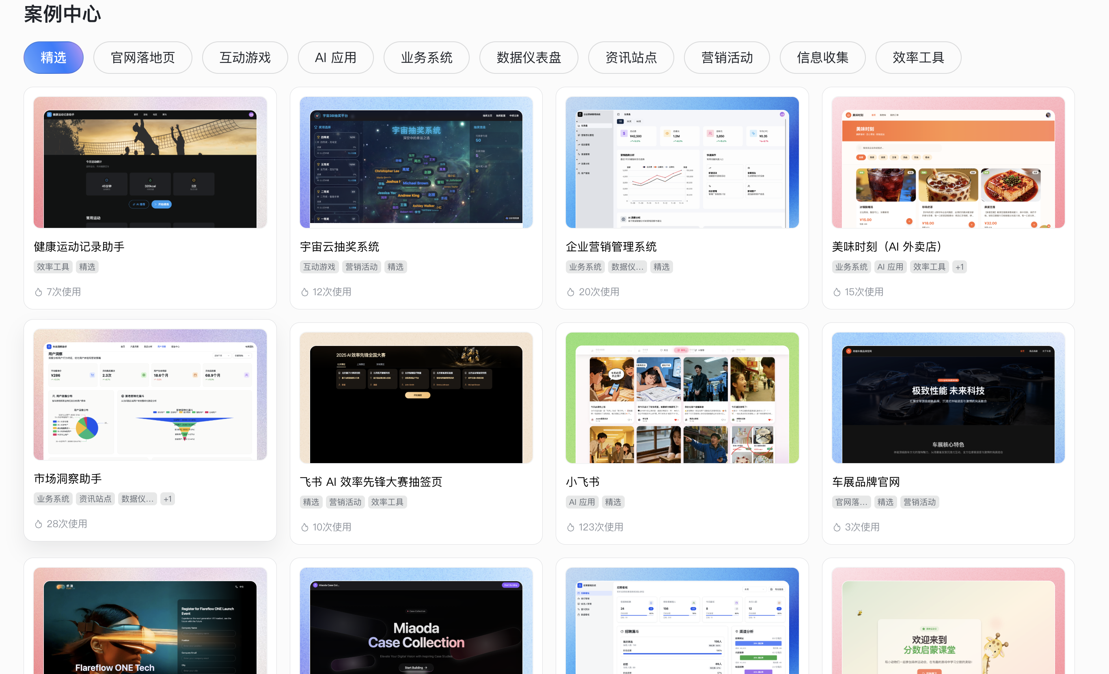Click the 企业营销管理系统 title link

(x=611, y=247)
